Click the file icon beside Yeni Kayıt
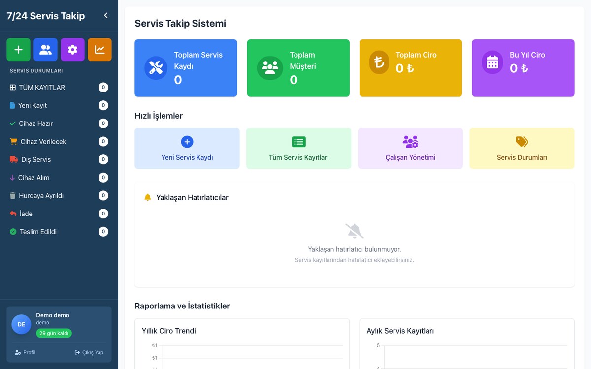591x369 pixels. pos(12,105)
